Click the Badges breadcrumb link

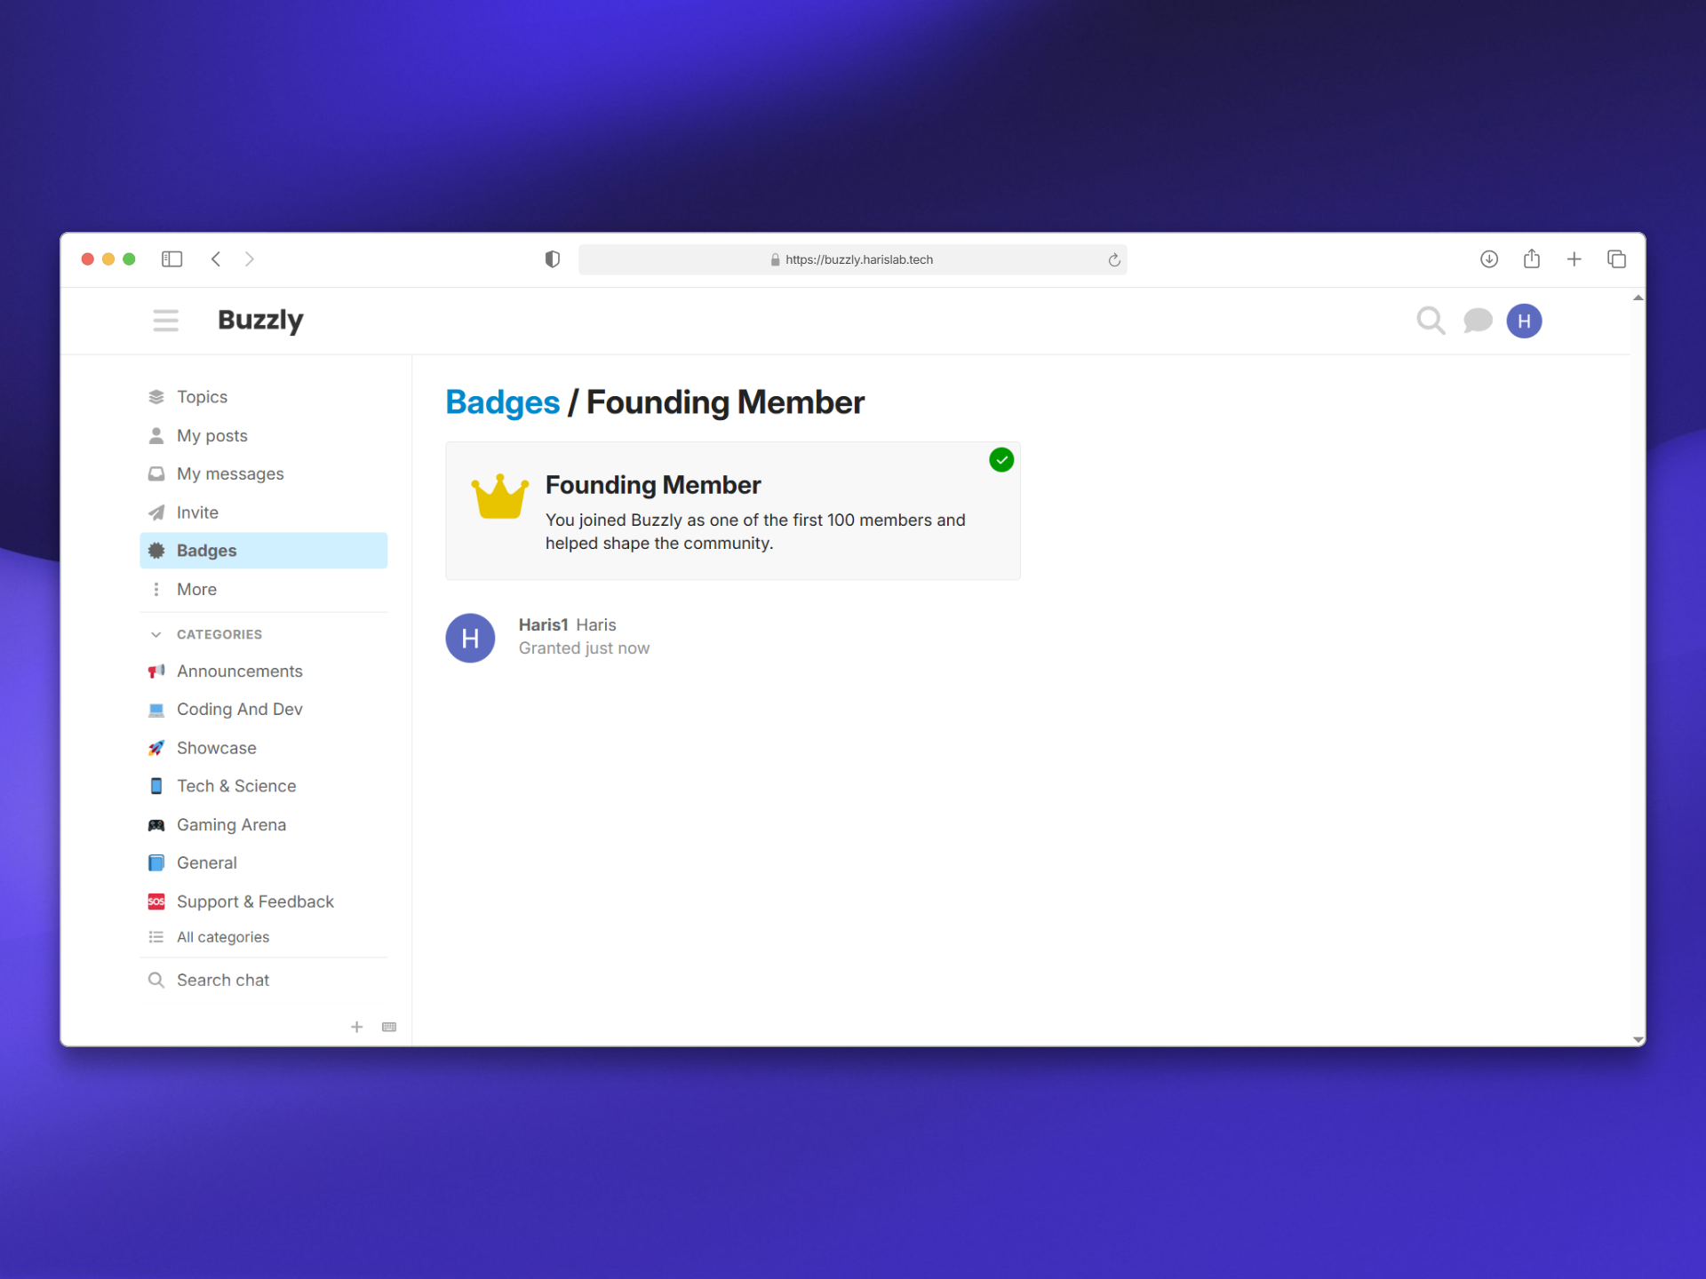502,401
